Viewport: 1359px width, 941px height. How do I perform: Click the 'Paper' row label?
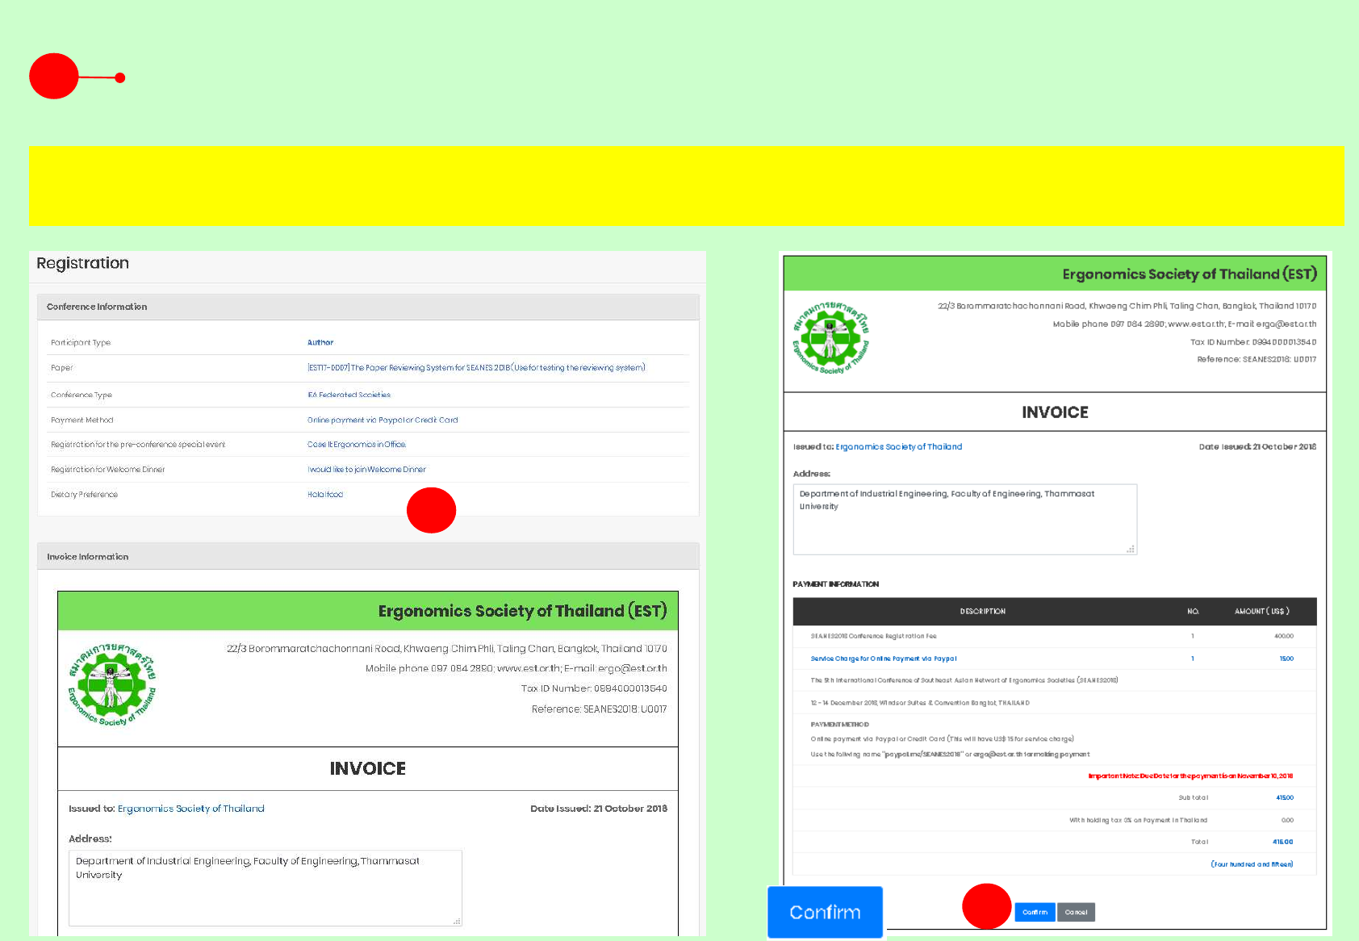tap(61, 367)
